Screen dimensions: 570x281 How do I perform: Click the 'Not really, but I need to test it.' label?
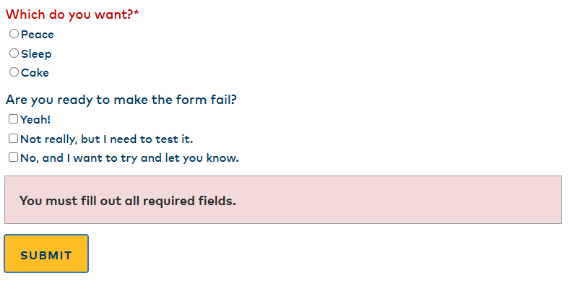coord(106,139)
